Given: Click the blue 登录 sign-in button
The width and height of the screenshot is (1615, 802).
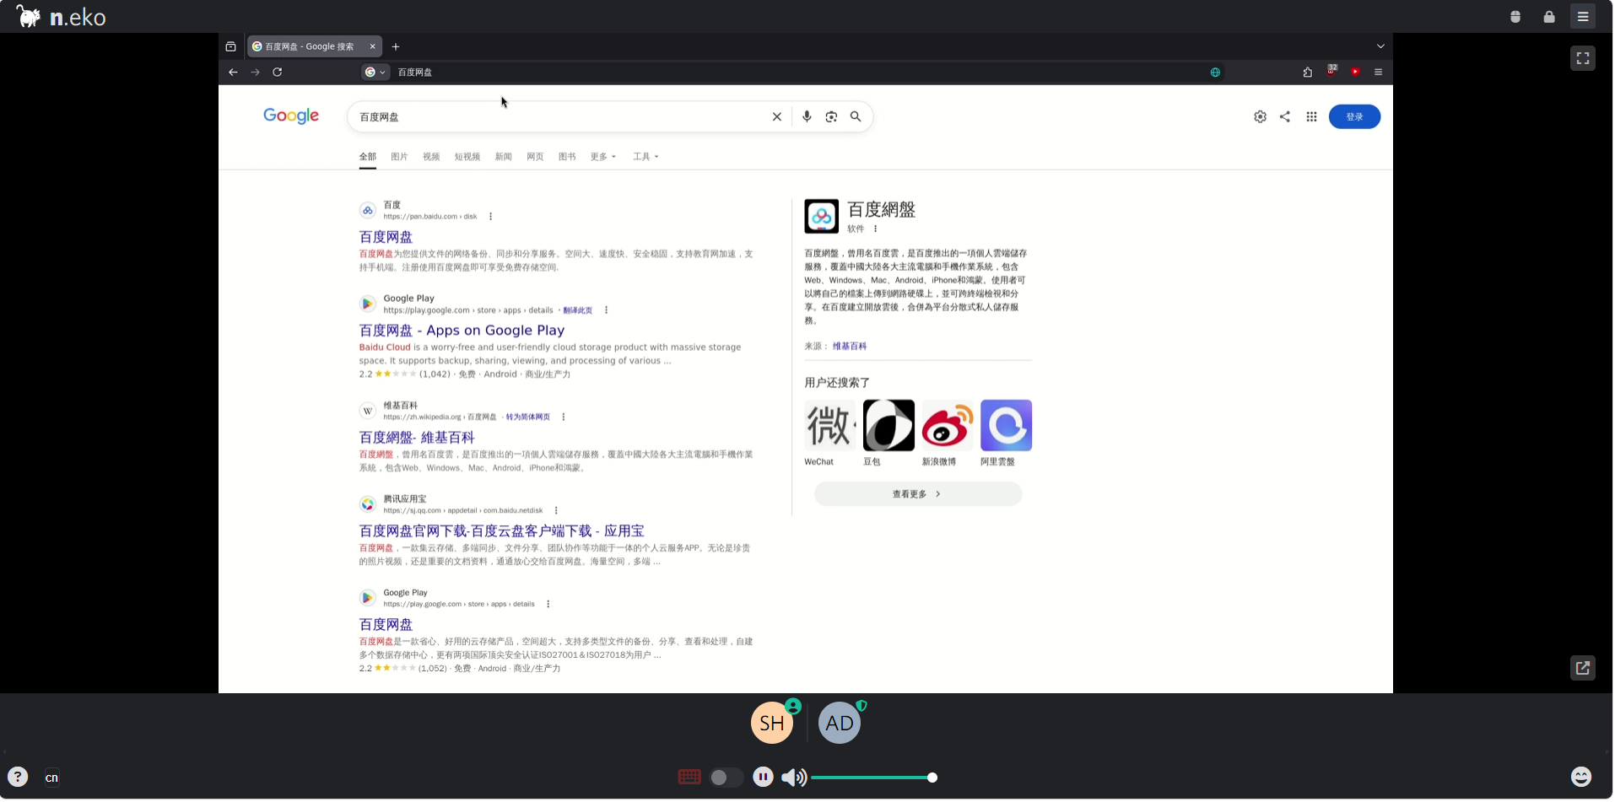Looking at the screenshot, I should [1354, 117].
